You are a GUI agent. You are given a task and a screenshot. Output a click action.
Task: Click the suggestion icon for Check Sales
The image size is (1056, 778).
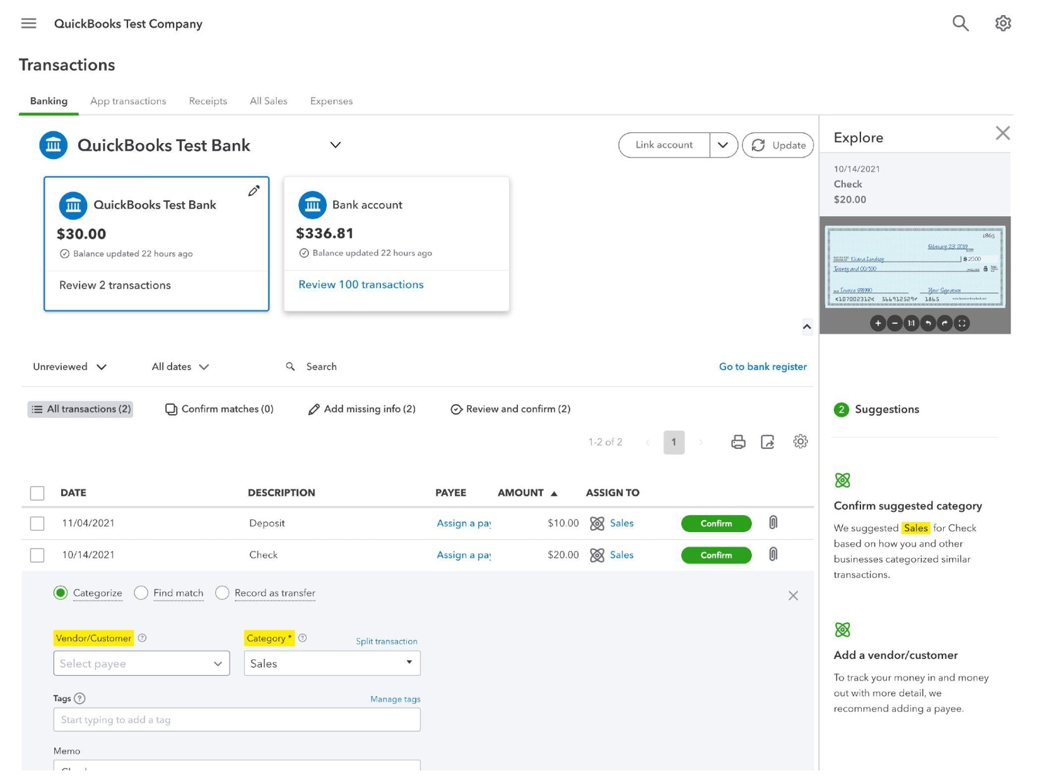597,555
